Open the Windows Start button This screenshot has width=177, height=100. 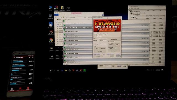51,71
